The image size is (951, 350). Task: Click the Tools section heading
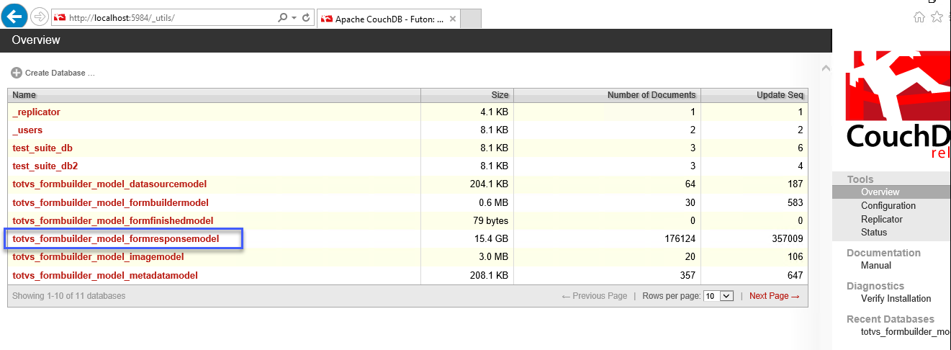(860, 179)
